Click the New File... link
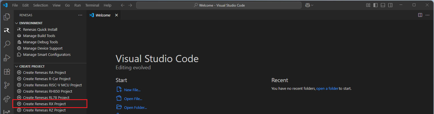Screen dimensions: 434x114 [x=132, y=90]
